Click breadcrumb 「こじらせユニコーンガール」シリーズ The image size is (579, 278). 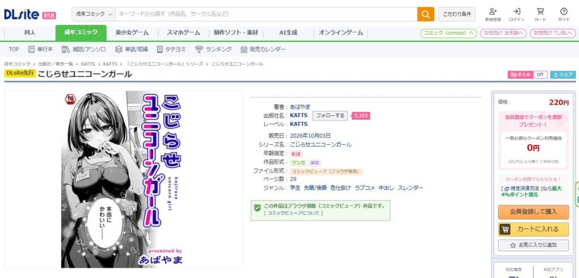[x=165, y=64]
